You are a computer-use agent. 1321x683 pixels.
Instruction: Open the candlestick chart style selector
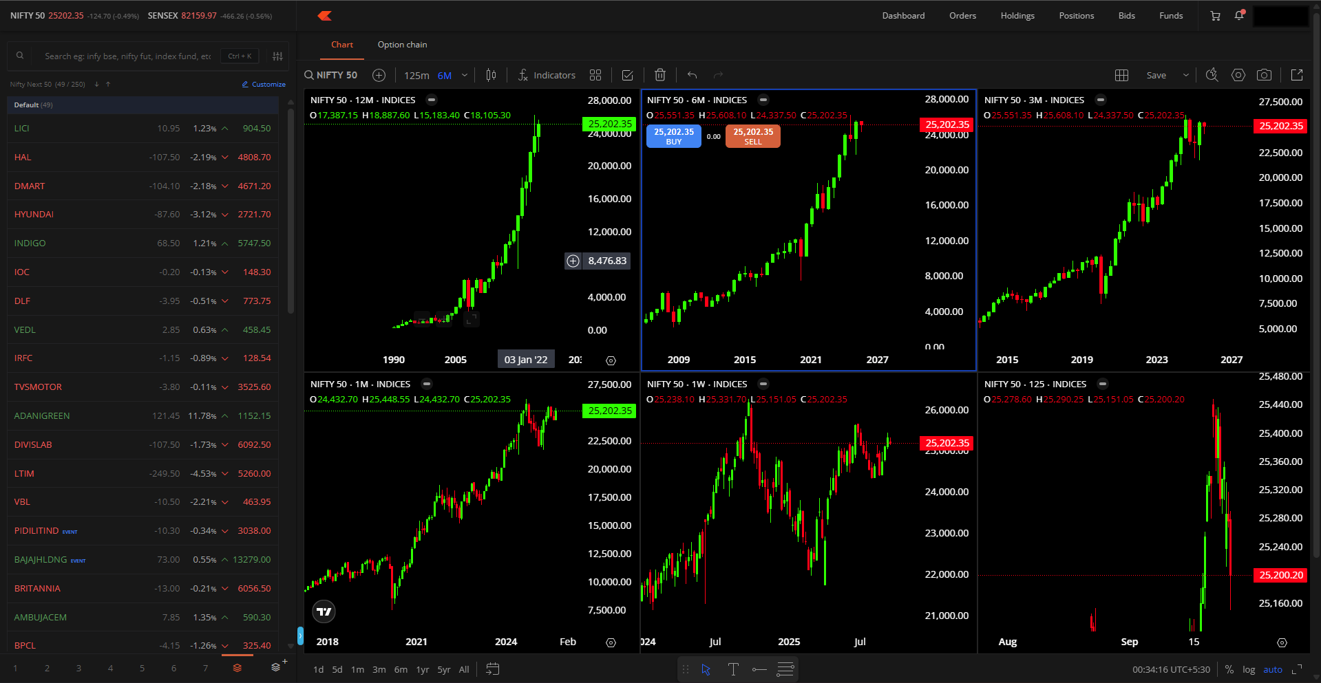pos(491,75)
